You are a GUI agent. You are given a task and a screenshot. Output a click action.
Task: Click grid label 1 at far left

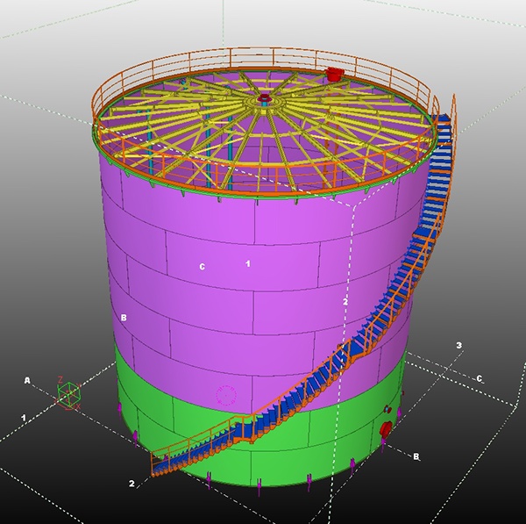pyautogui.click(x=24, y=415)
